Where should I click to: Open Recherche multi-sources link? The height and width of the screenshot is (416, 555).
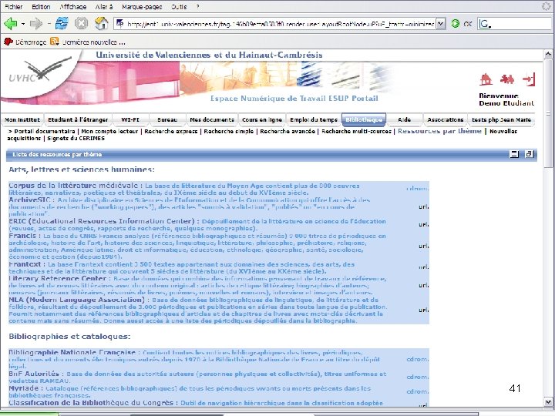356,131
